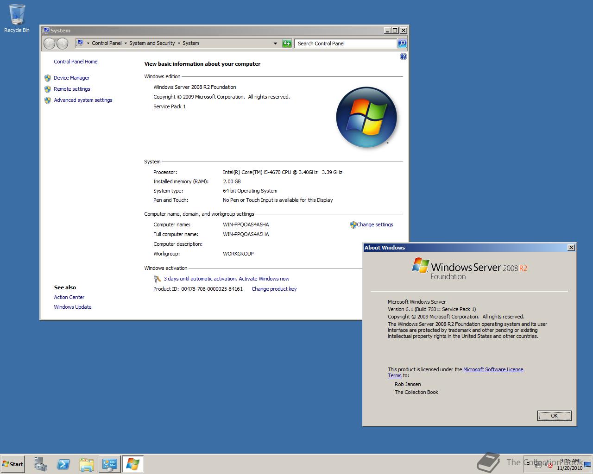
Task: Go to Control Panel in breadcrumb
Action: pos(107,43)
